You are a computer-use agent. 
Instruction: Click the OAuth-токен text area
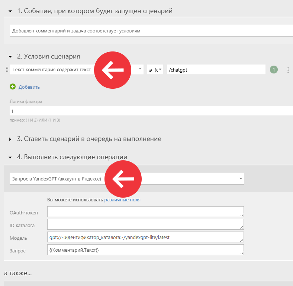point(145,211)
